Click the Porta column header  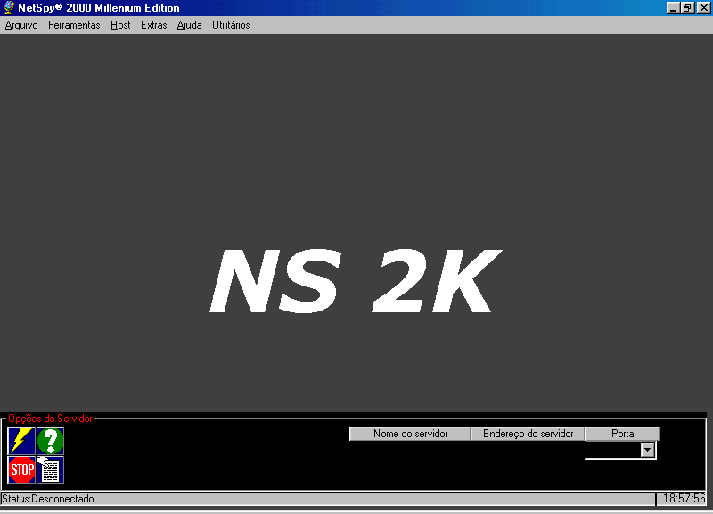coord(622,434)
